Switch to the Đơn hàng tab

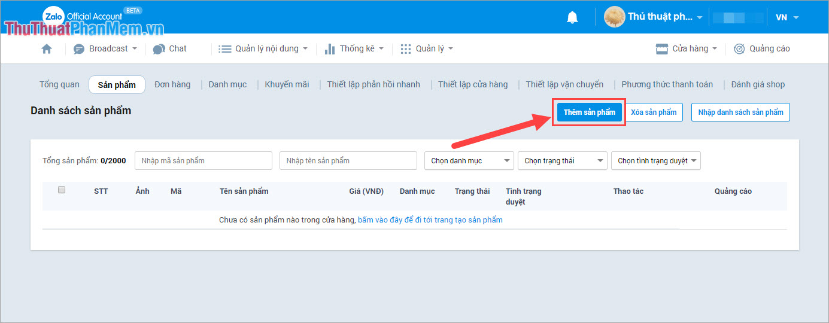[x=172, y=84]
